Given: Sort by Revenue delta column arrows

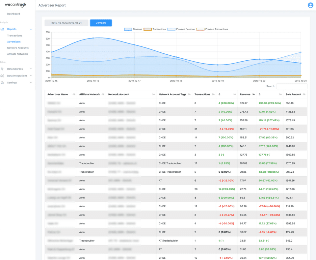Looking at the screenshot, I should 280,94.
